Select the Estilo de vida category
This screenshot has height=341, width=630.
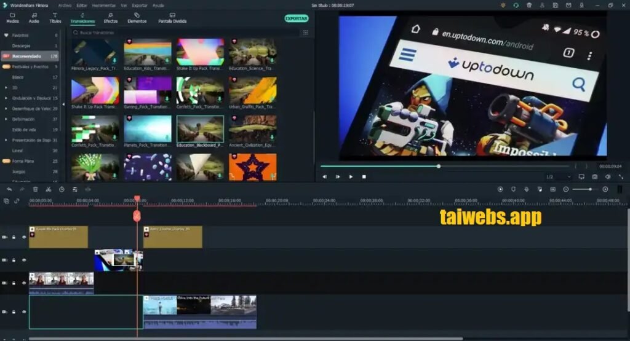click(x=30, y=130)
